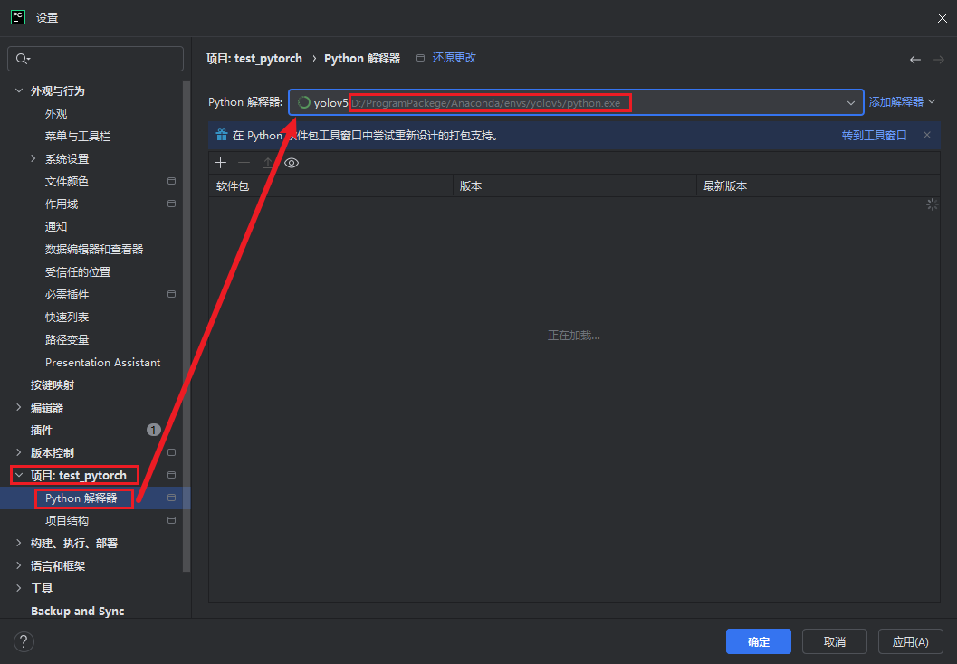Viewport: 957px width, 664px height.
Task: Open the Add Interpreter dropdown
Action: (902, 102)
